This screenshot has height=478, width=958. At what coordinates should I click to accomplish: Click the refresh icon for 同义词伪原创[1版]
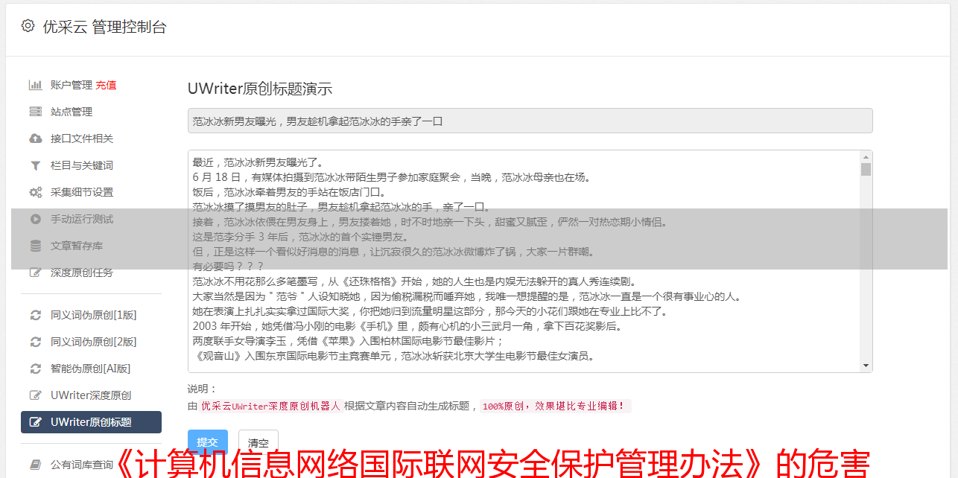(35, 315)
